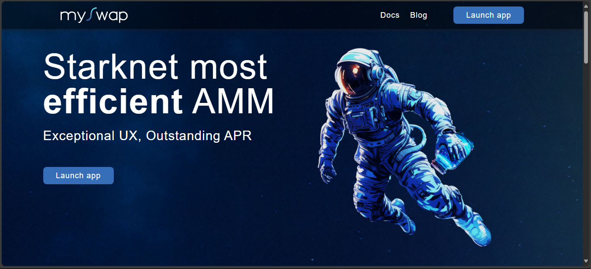Click the glowing jar held by the astronaut

click(450, 154)
